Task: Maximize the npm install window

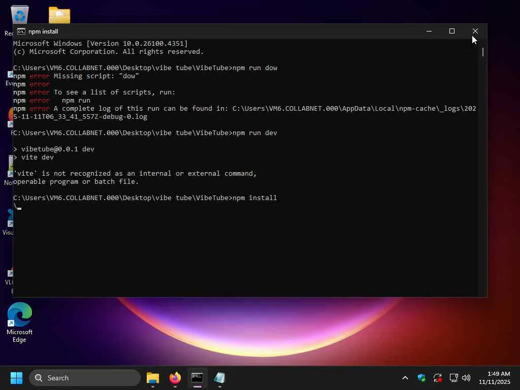Action: (x=451, y=31)
